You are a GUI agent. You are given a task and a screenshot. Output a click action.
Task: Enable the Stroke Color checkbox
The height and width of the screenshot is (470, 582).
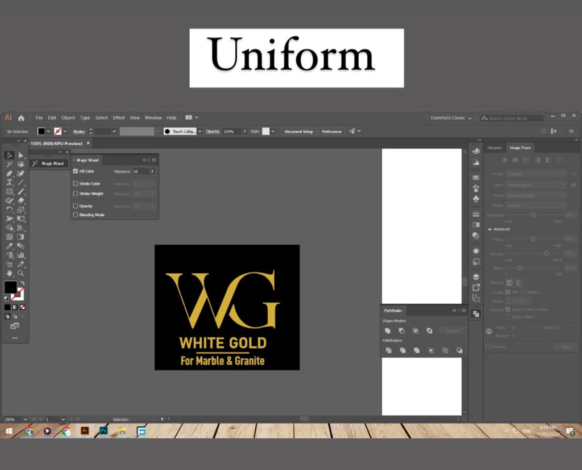pyautogui.click(x=76, y=183)
